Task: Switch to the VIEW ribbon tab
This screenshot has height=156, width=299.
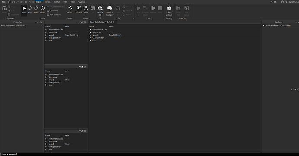Action: pyautogui.click(x=72, y=2)
